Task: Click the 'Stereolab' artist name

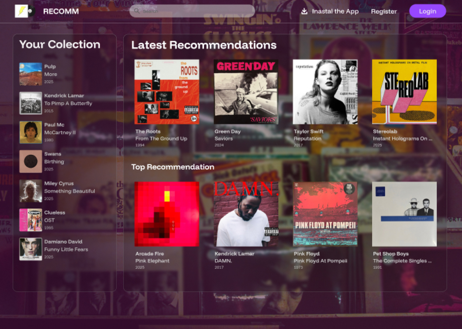Action: point(385,131)
